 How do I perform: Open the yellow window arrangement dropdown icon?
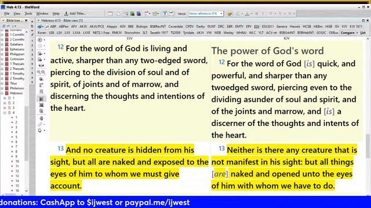[x=155, y=14]
